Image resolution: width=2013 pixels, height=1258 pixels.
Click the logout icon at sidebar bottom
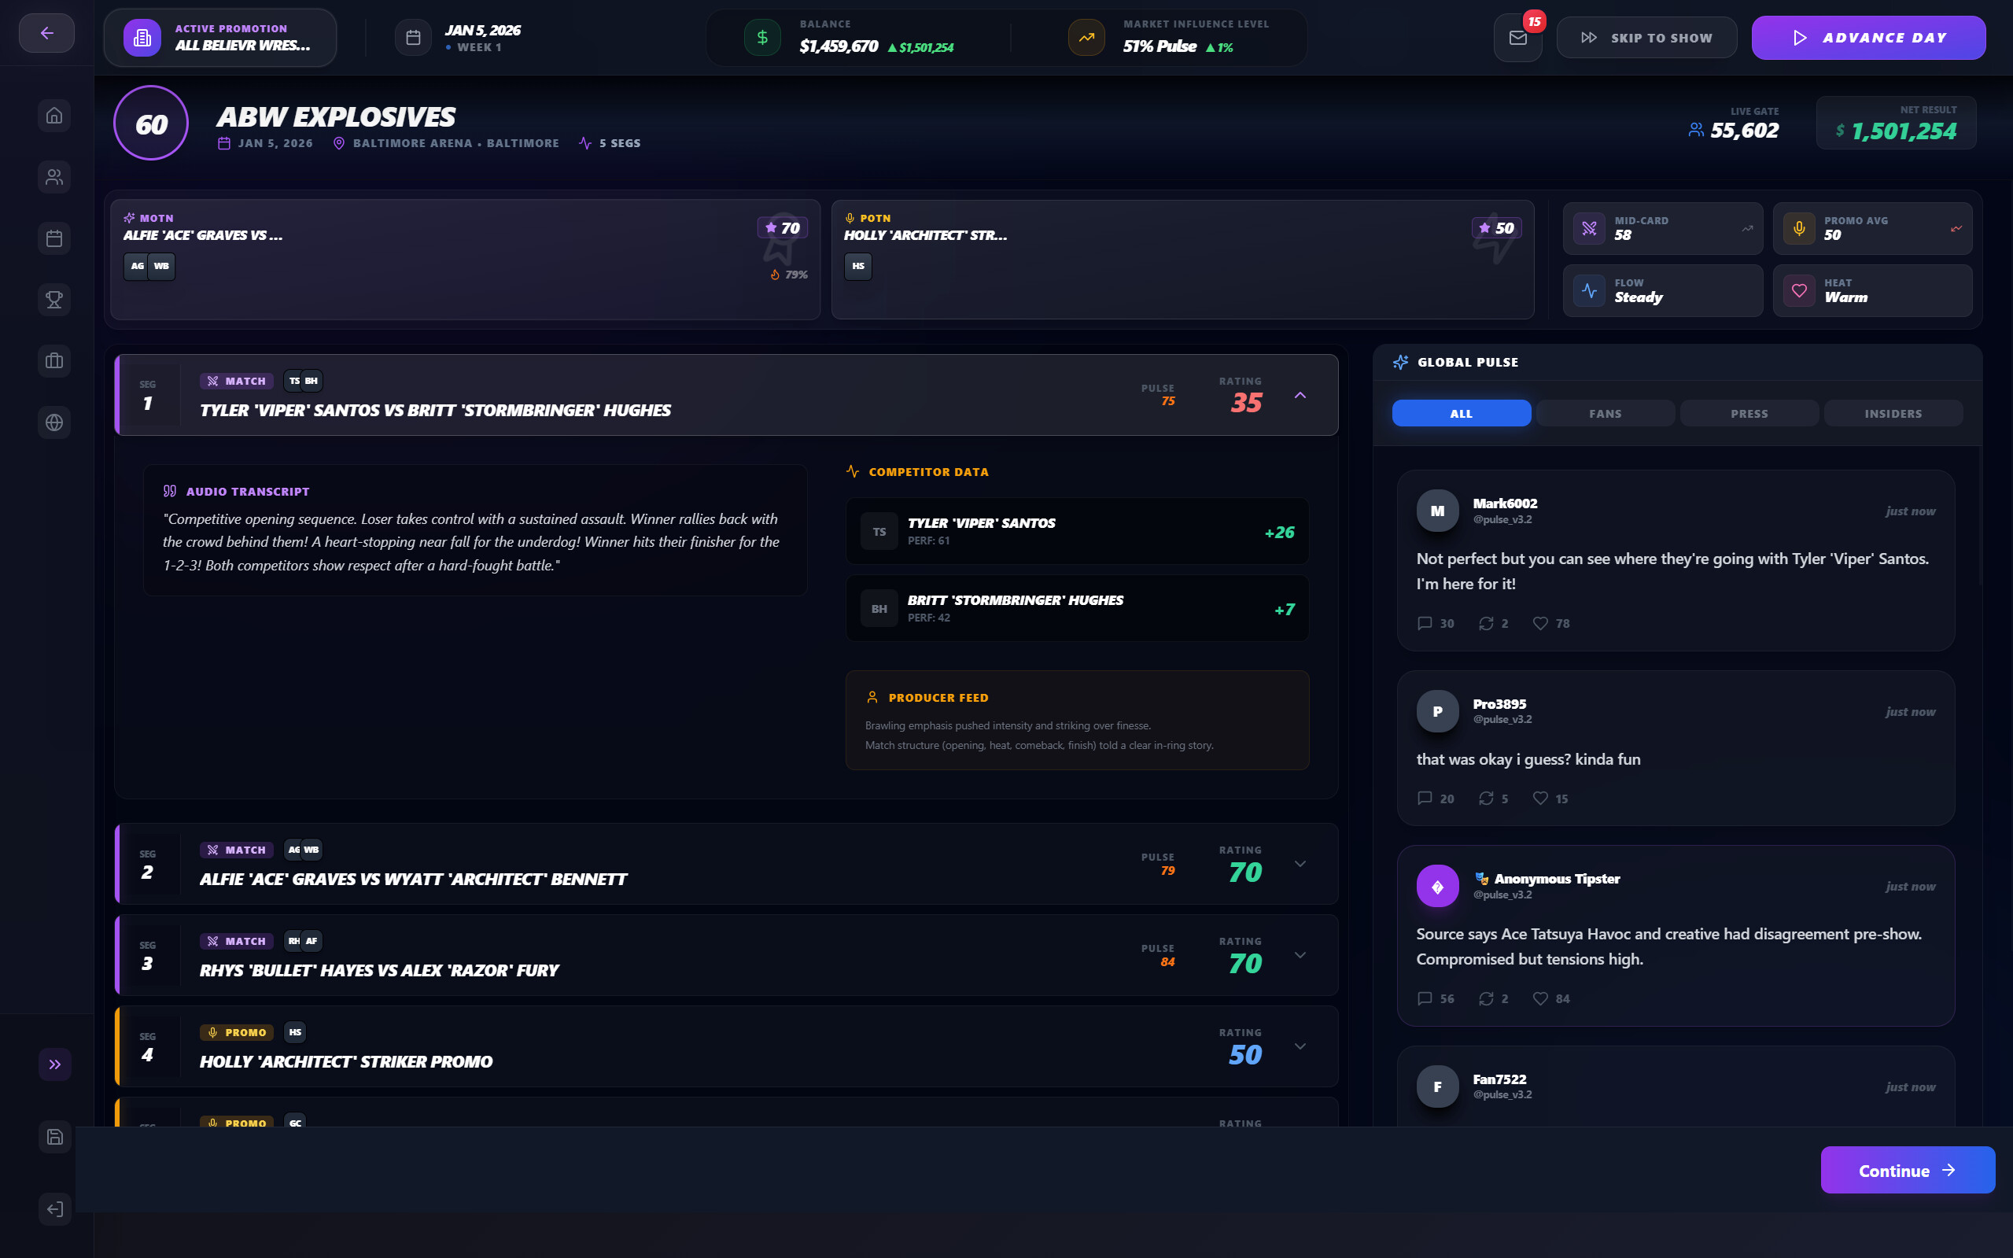pos(54,1209)
